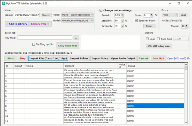Select row 7 'Todo comenzó con un video'

(x=91, y=101)
